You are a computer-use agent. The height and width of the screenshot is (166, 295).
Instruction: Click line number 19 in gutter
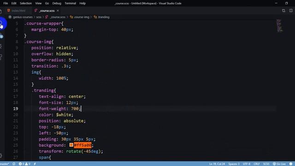pos(16,109)
